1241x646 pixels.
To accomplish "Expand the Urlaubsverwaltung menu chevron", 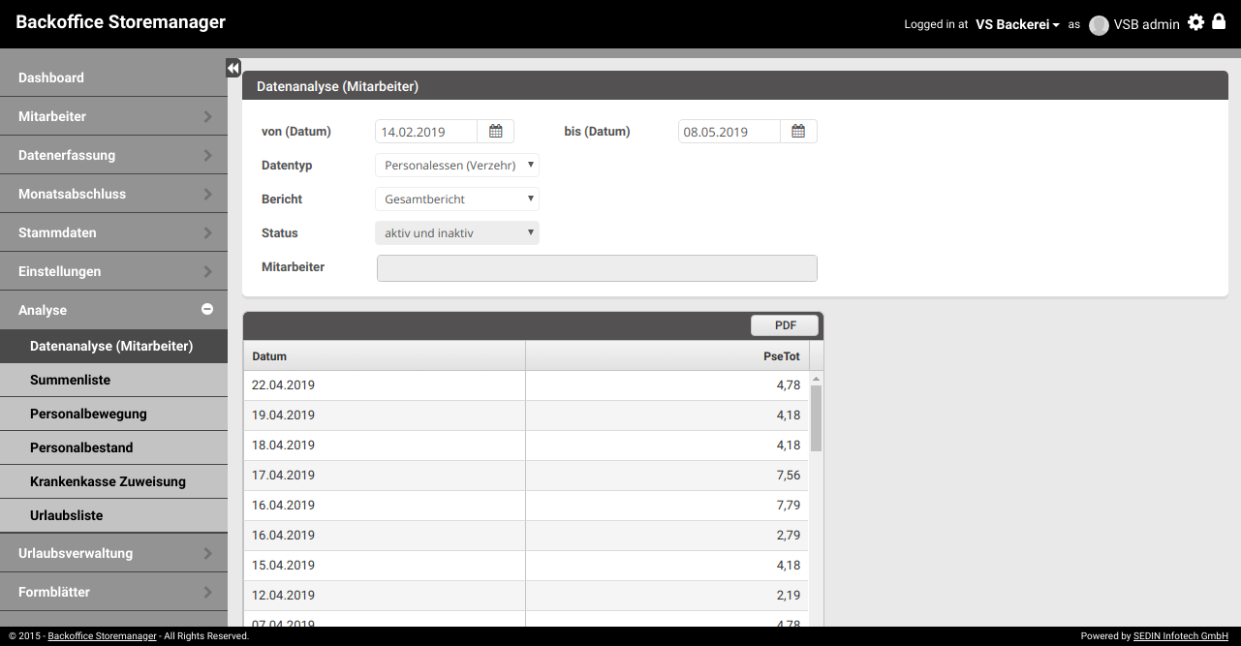I will coord(207,554).
